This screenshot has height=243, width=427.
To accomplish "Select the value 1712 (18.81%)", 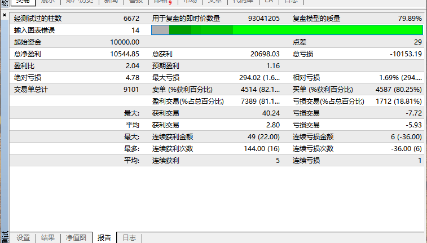I will 399,101.
